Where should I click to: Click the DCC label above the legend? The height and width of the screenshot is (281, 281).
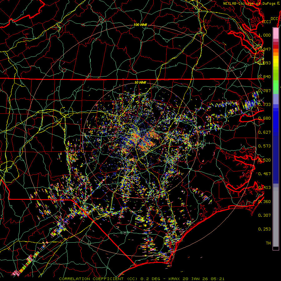[x=274, y=19]
